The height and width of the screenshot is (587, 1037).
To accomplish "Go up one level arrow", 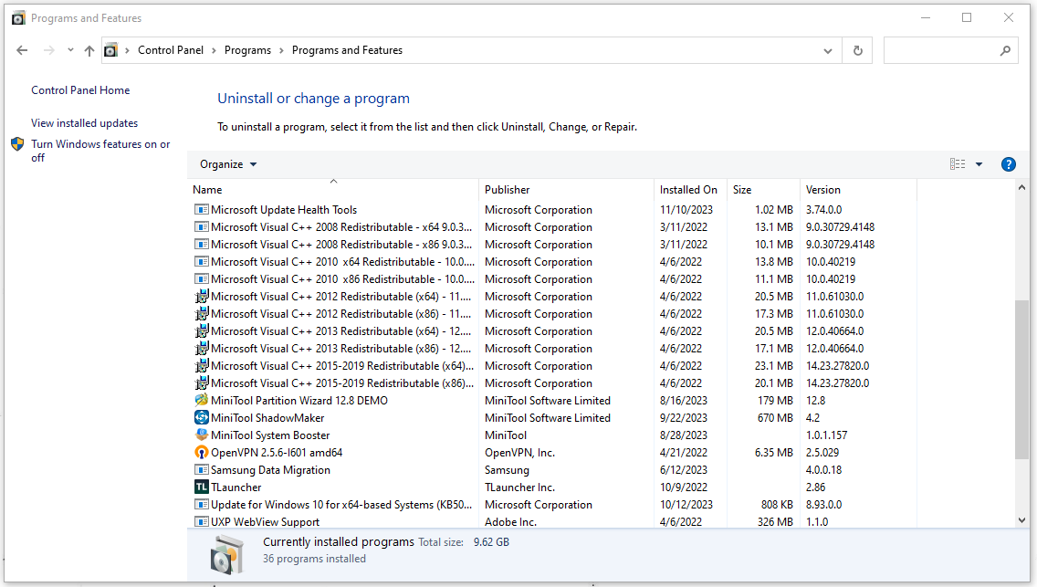I will point(89,50).
